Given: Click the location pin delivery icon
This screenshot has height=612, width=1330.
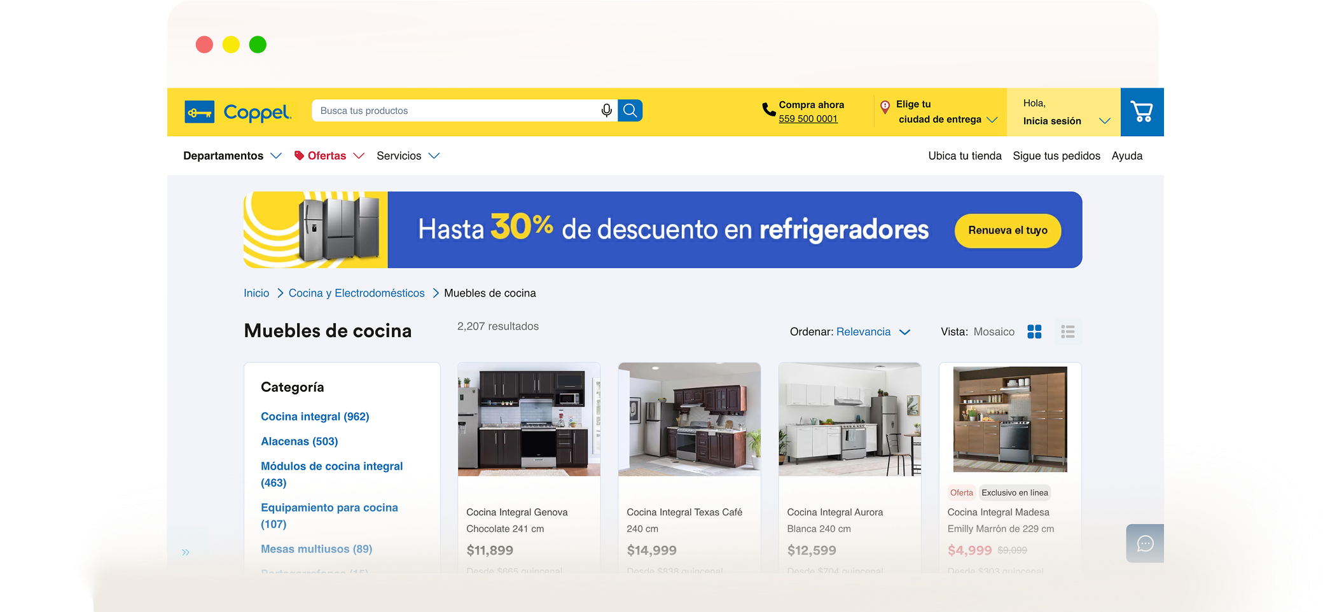Looking at the screenshot, I should click(885, 107).
